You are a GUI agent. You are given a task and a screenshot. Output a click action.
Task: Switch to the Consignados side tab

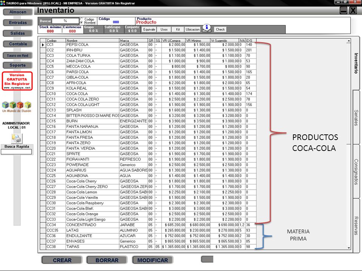[x=356, y=172]
